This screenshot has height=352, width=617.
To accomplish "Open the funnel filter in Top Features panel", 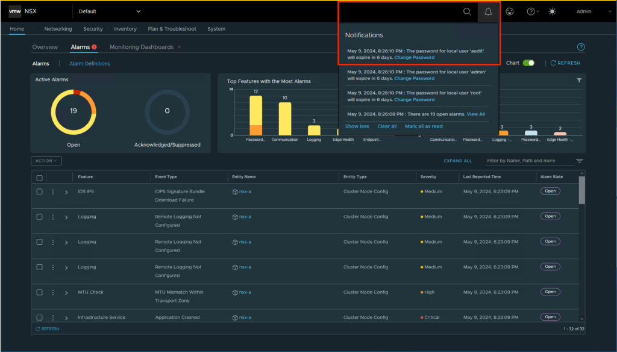I will 579,80.
